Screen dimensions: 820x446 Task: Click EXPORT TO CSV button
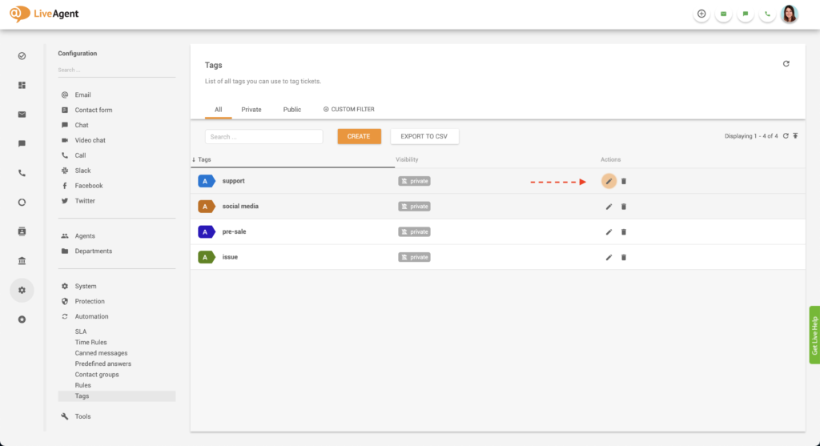(x=424, y=137)
